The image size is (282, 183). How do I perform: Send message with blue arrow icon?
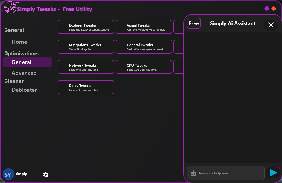(273, 173)
